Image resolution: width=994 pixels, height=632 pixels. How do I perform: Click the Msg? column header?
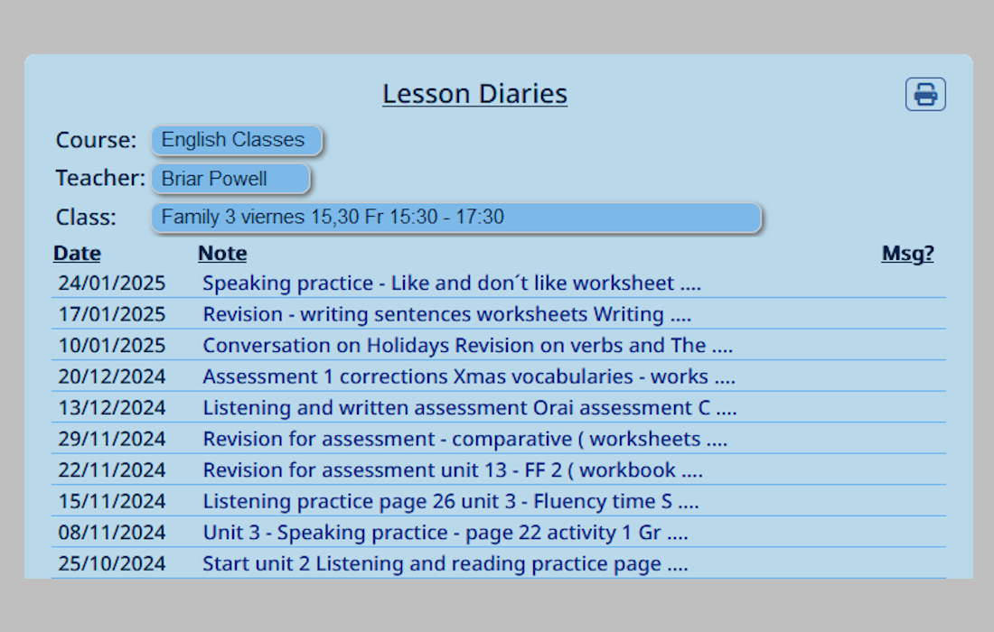click(x=907, y=254)
